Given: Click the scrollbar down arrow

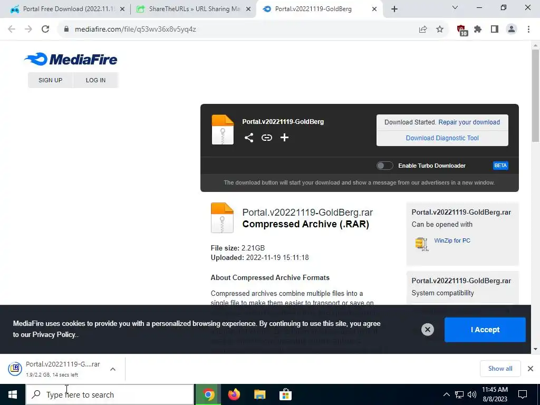Looking at the screenshot, I should 535,349.
